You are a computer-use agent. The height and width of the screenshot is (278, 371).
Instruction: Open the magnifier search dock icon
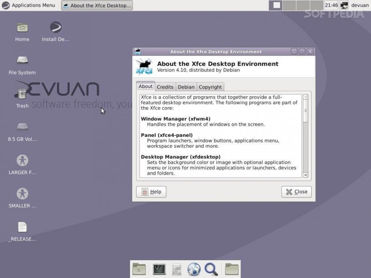[x=211, y=269]
